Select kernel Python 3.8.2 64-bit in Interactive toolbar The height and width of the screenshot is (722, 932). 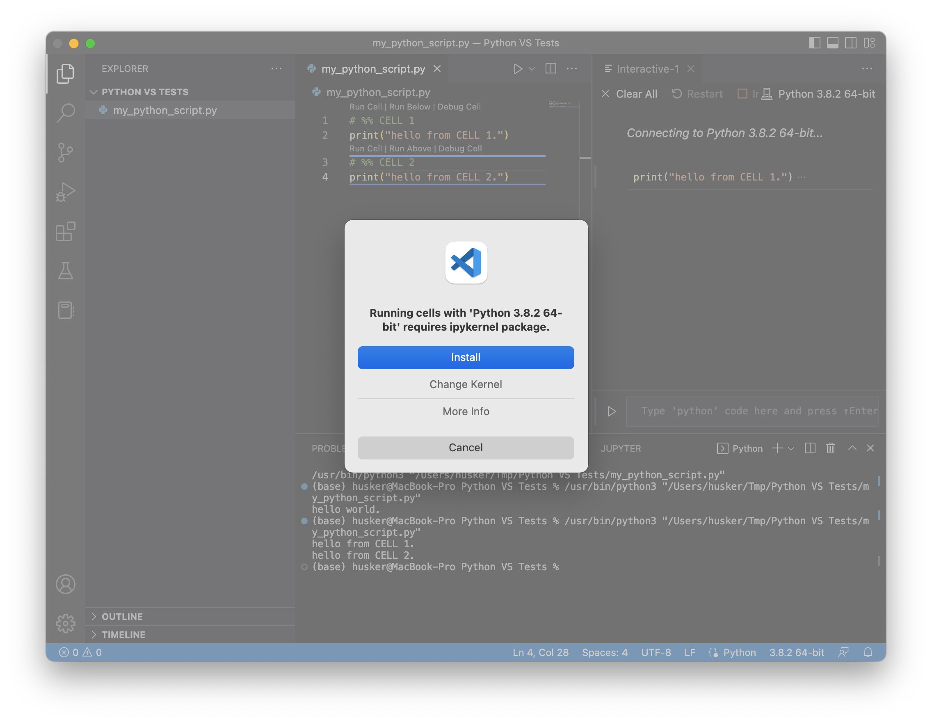818,94
